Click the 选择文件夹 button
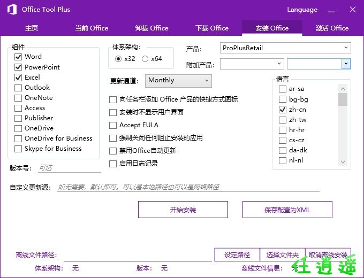 283,255
